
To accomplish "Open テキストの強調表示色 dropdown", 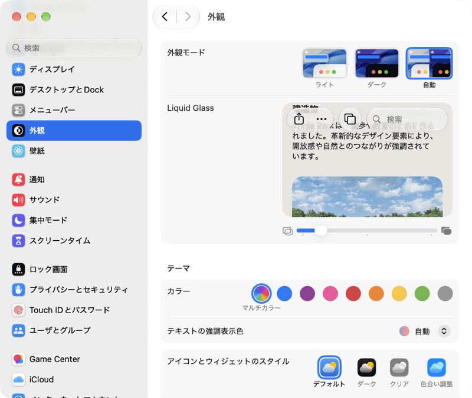I will (x=444, y=331).
